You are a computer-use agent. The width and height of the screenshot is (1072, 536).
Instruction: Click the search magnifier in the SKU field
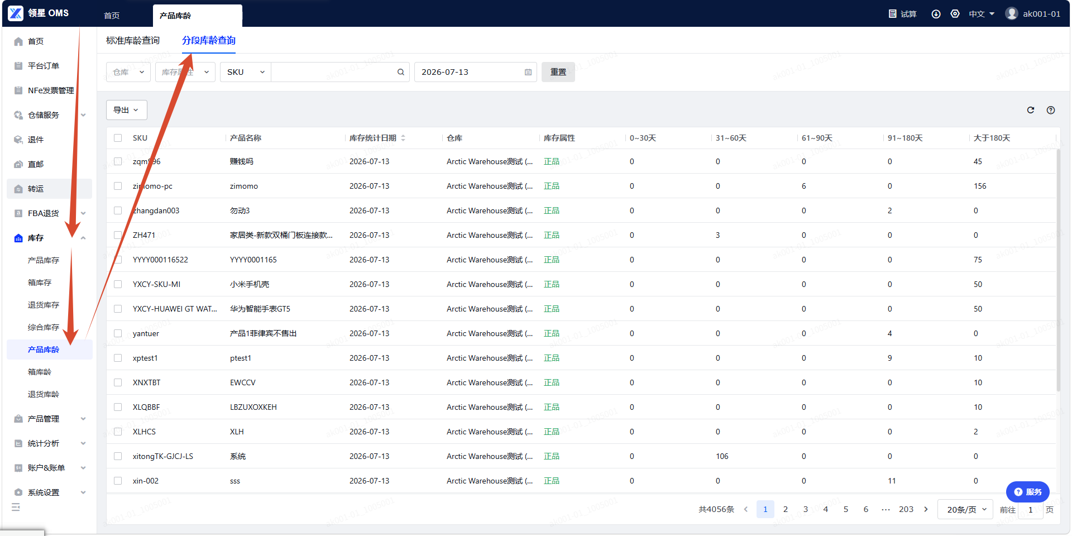pyautogui.click(x=401, y=72)
